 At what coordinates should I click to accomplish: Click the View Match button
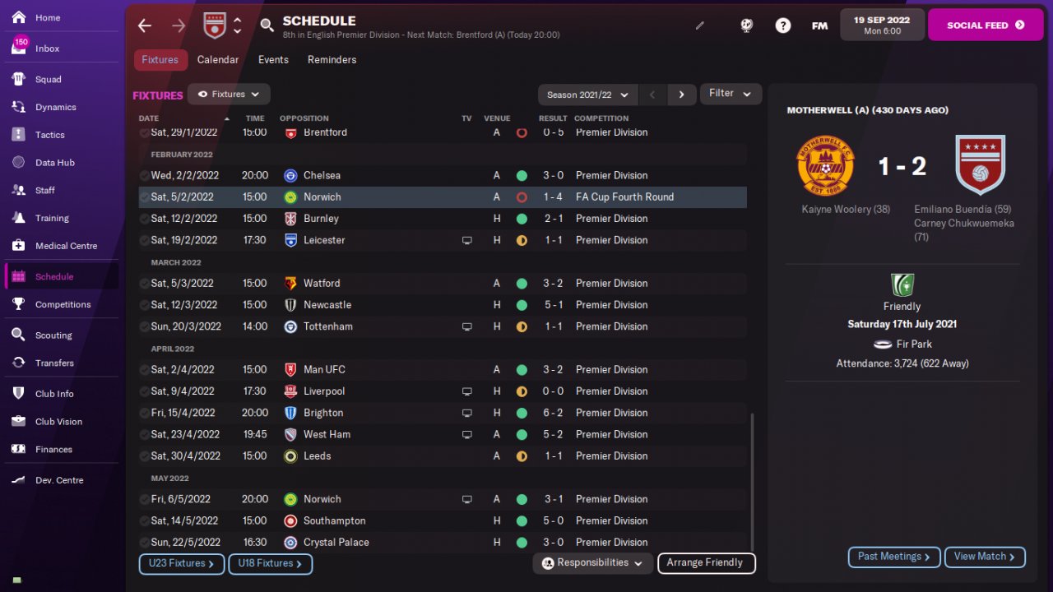(985, 557)
